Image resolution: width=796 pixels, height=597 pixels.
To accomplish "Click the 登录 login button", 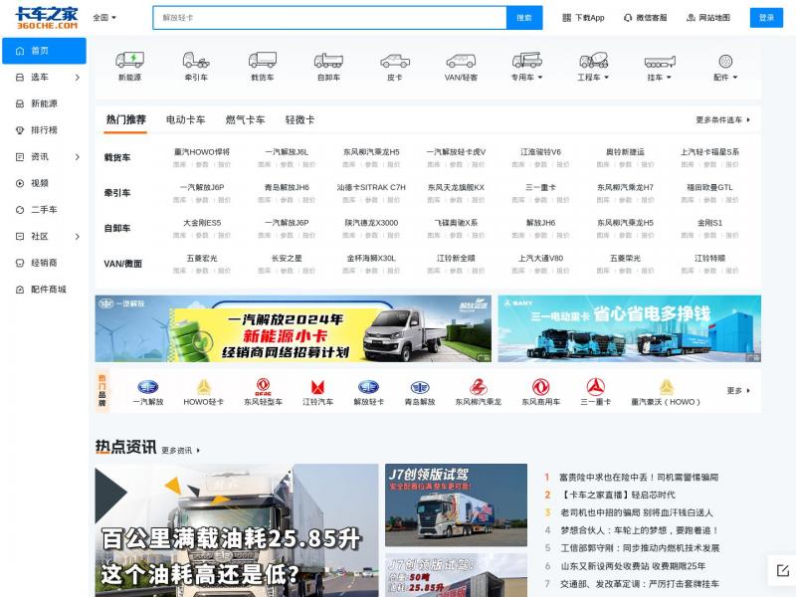I will (766, 18).
